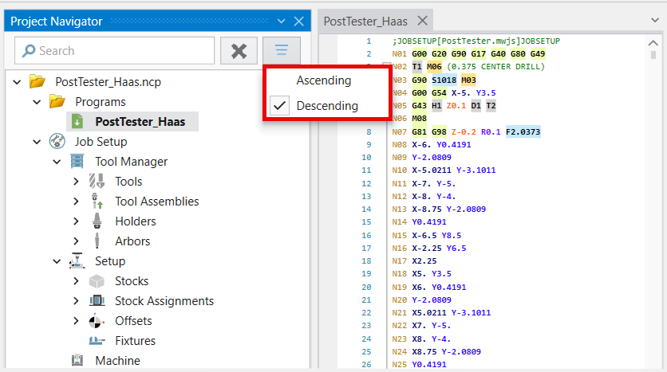Screen dimensions: 667x372
Task: Click the Arbors icon
Action: click(x=97, y=241)
